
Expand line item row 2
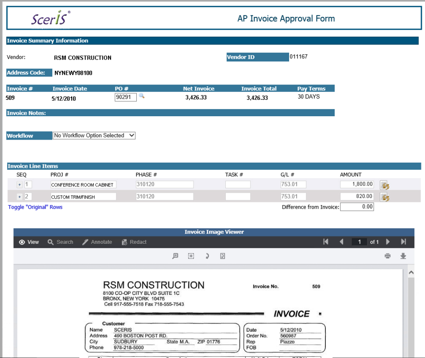click(x=19, y=197)
